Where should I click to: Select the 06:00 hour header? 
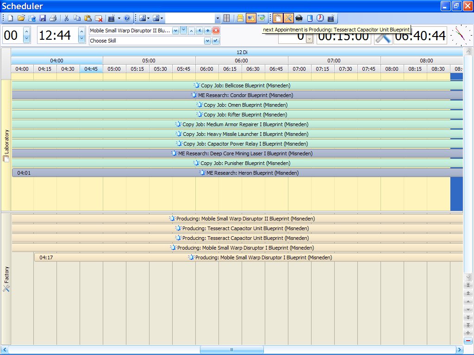[241, 61]
